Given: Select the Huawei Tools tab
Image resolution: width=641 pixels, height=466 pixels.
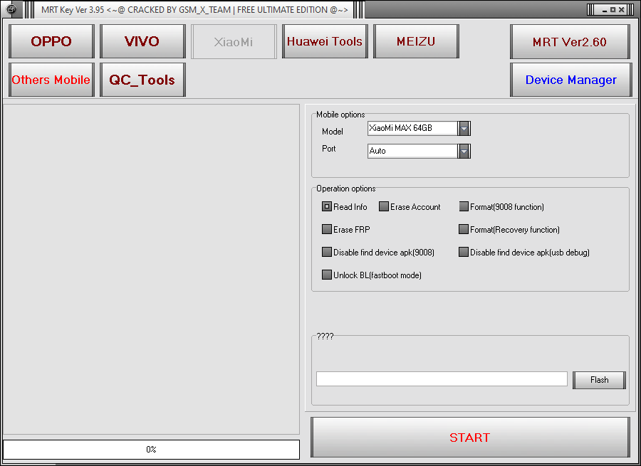Looking at the screenshot, I should pyautogui.click(x=325, y=41).
